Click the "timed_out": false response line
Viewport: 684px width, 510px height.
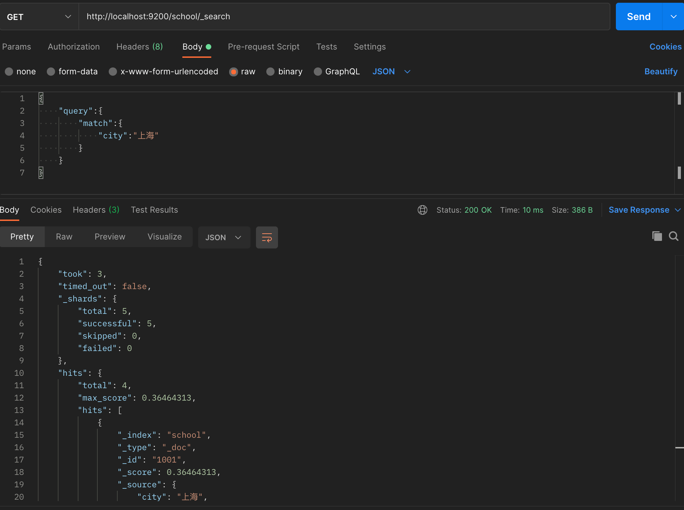(x=105, y=286)
